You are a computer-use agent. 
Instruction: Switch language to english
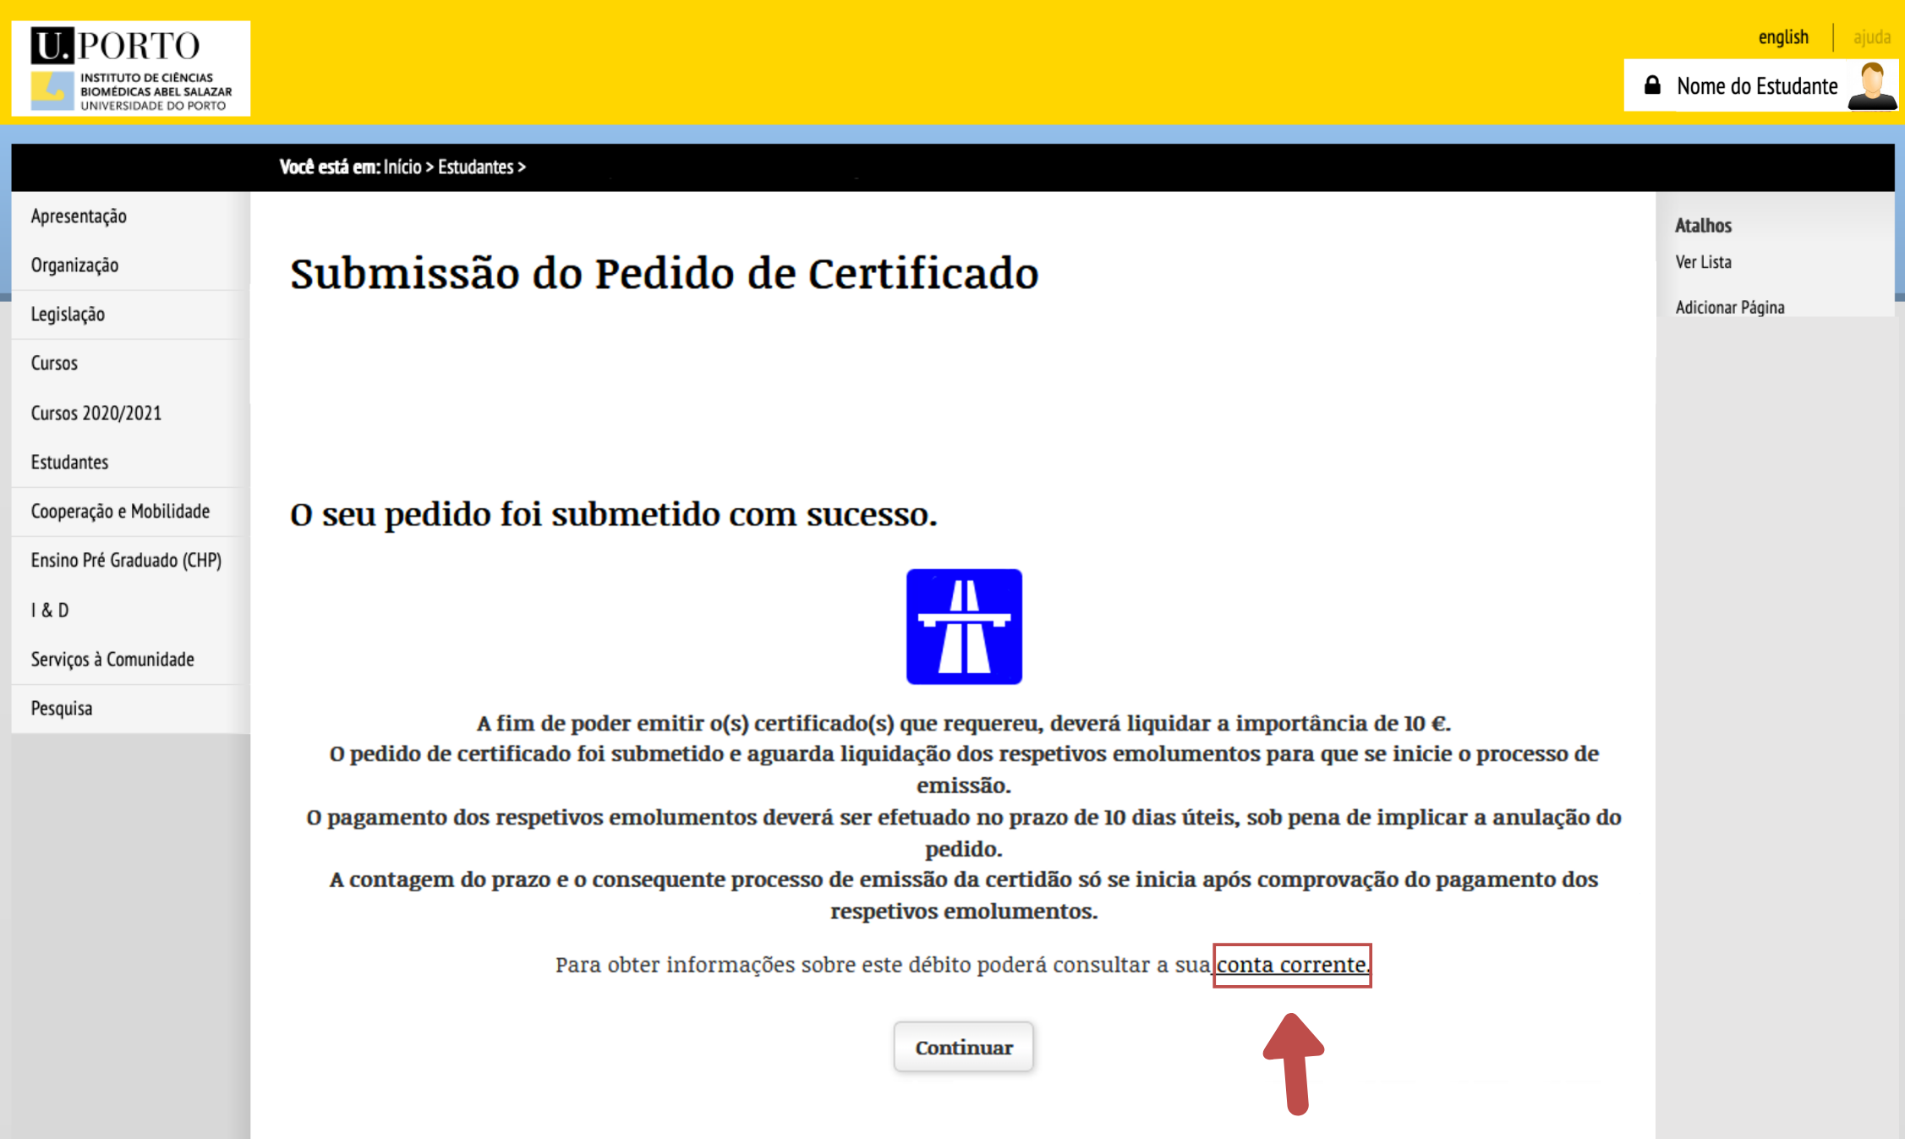tap(1783, 37)
